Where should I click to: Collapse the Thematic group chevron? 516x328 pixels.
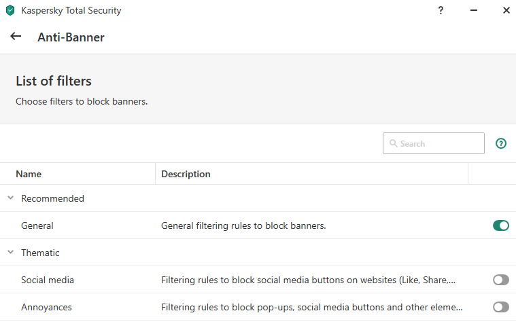click(10, 252)
